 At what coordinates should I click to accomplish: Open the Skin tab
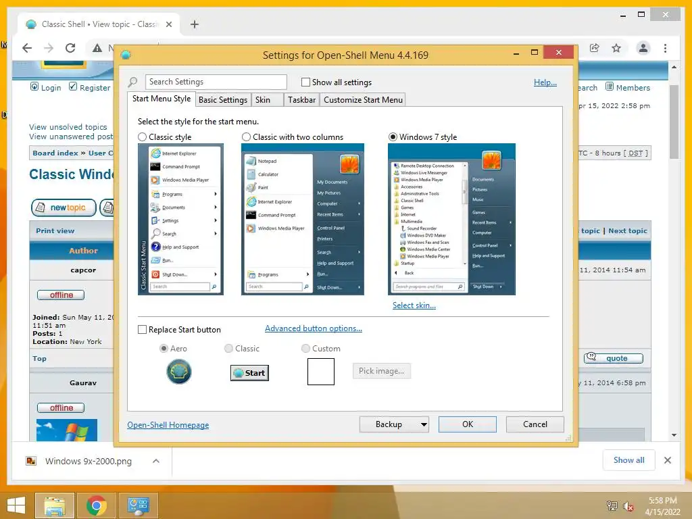click(x=267, y=100)
